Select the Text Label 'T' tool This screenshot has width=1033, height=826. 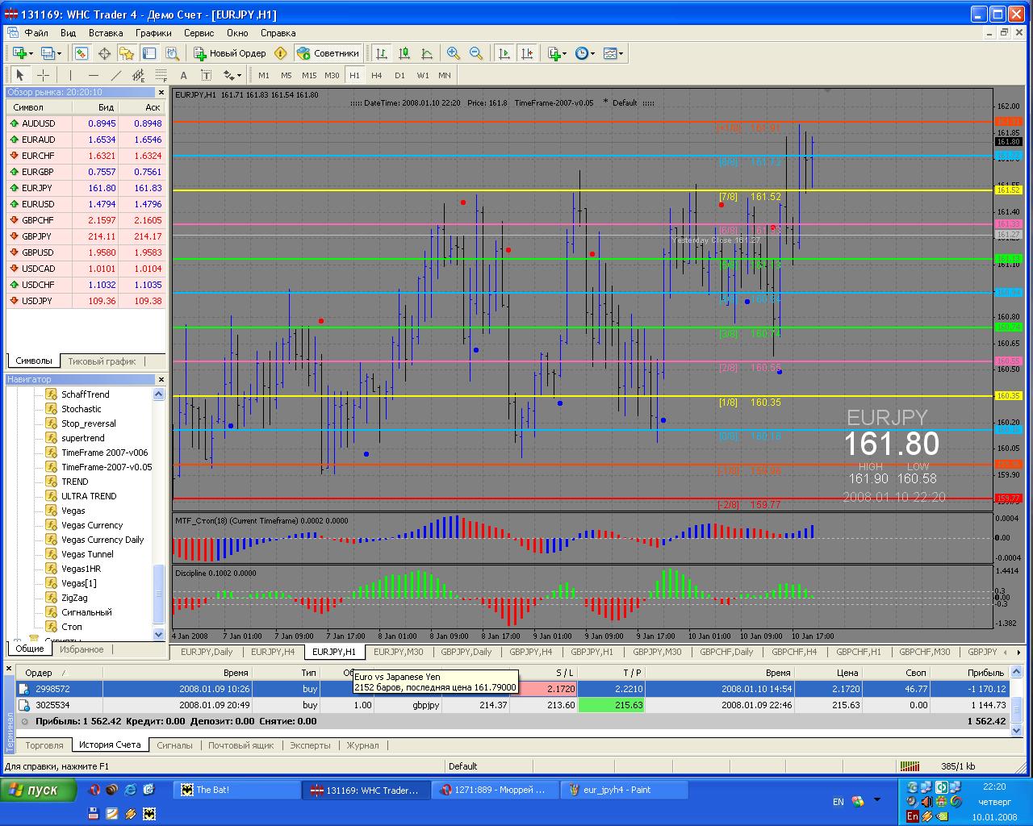pyautogui.click(x=206, y=75)
